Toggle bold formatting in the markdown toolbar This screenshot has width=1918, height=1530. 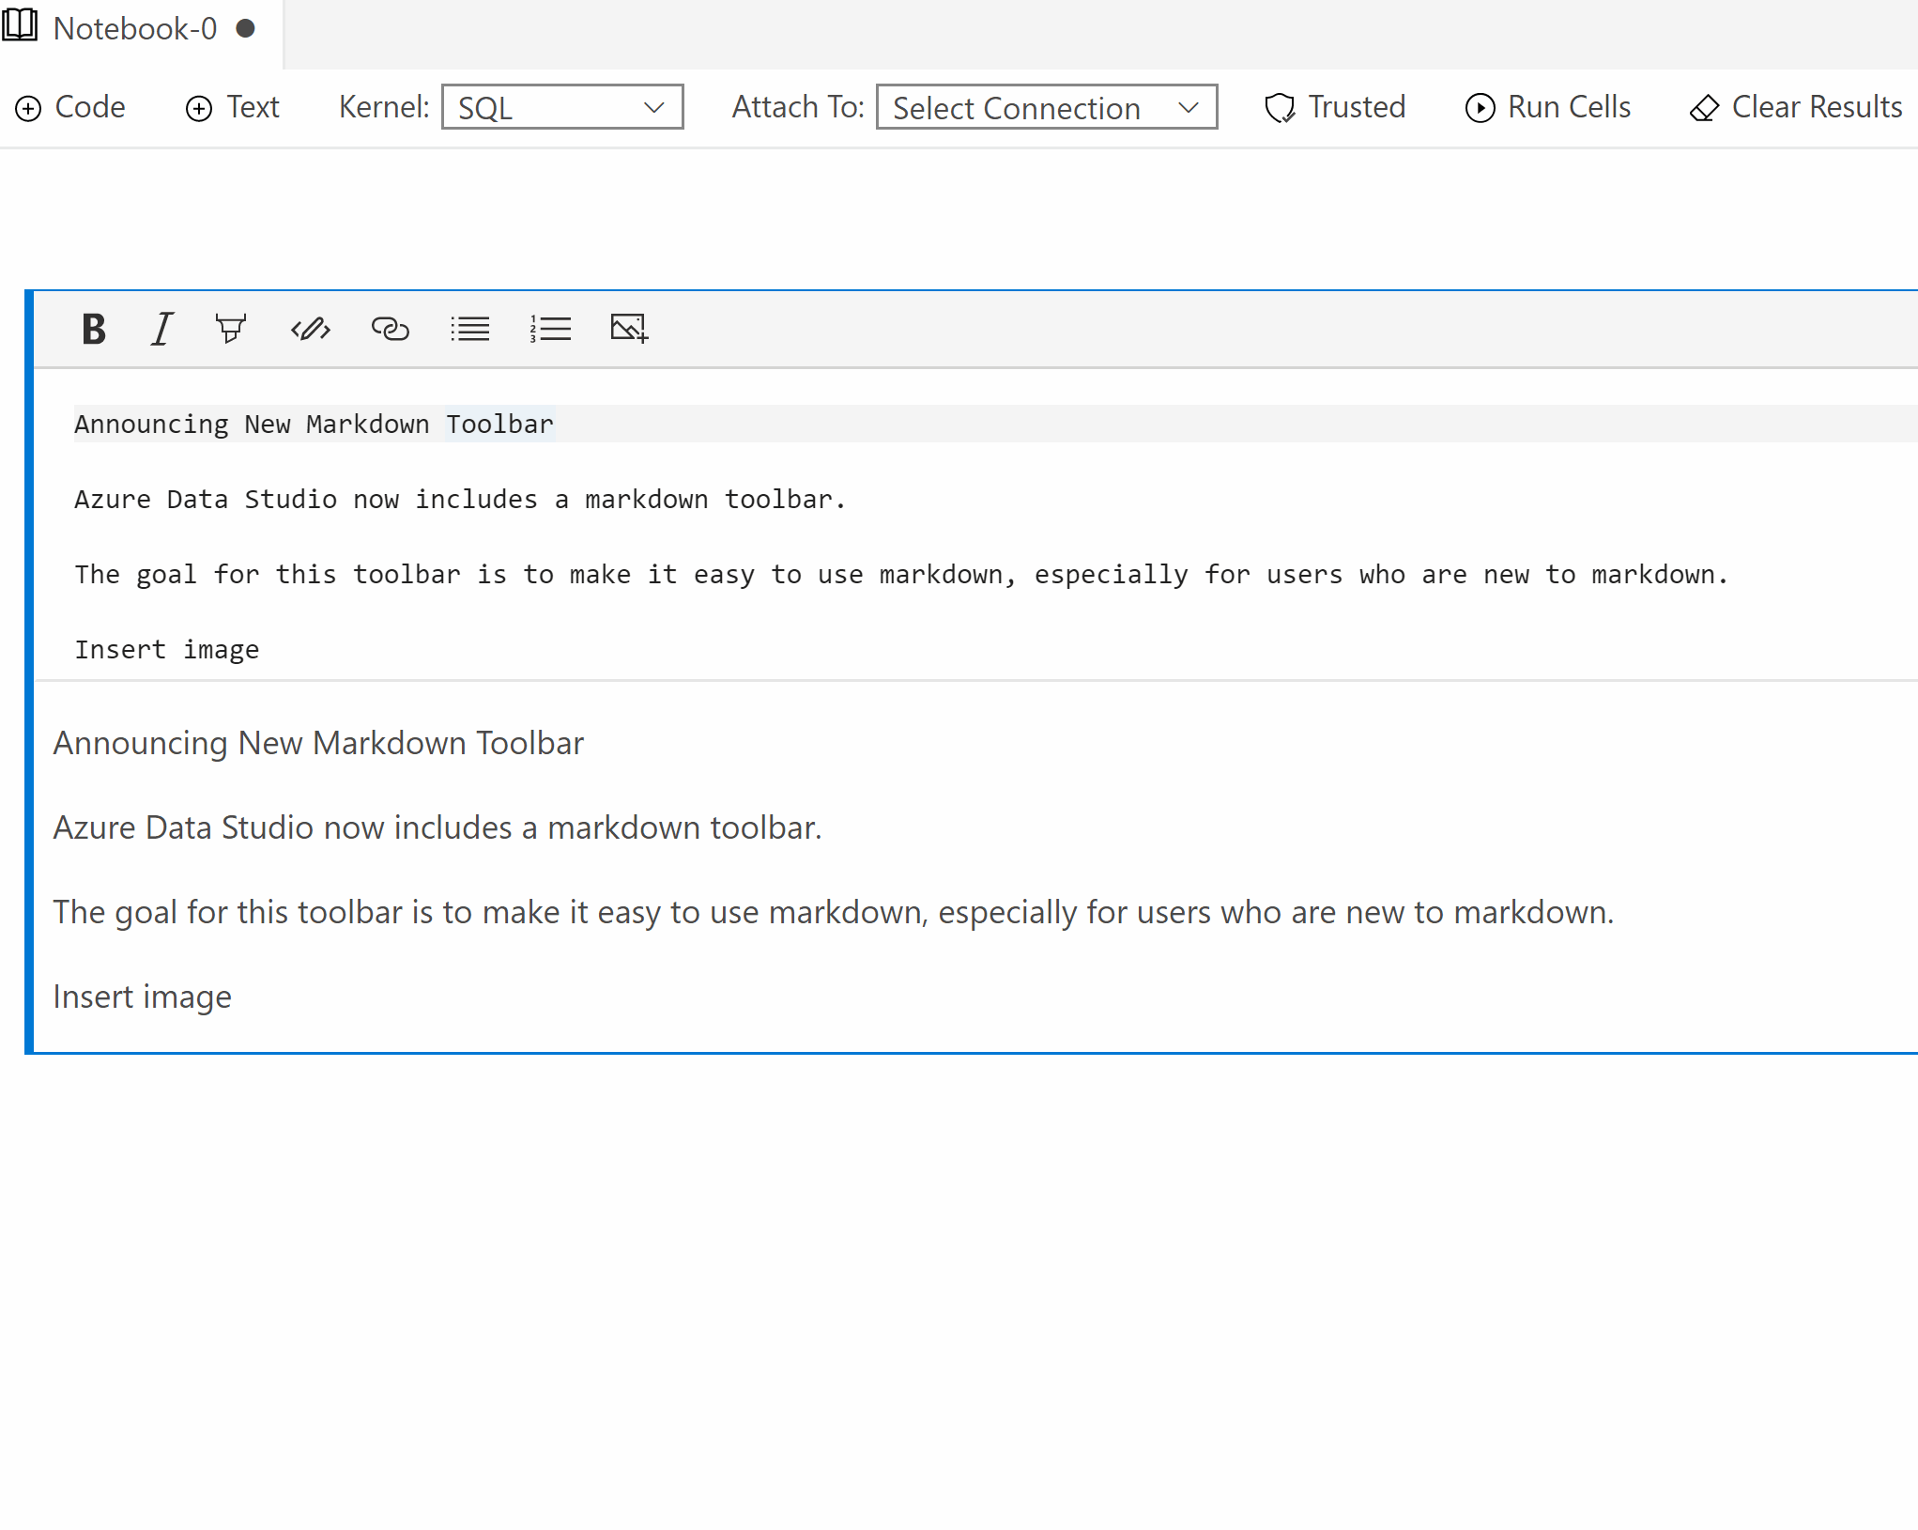coord(93,329)
